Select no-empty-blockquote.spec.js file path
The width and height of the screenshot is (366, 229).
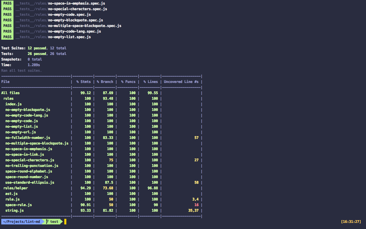click(x=59, y=20)
